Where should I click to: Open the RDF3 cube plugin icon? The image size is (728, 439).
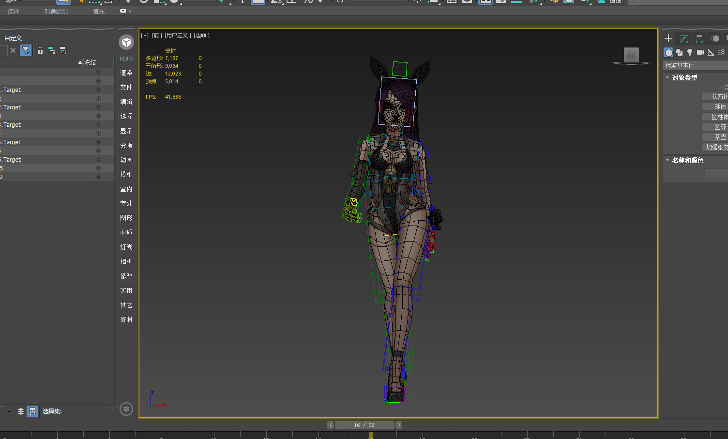[x=126, y=43]
